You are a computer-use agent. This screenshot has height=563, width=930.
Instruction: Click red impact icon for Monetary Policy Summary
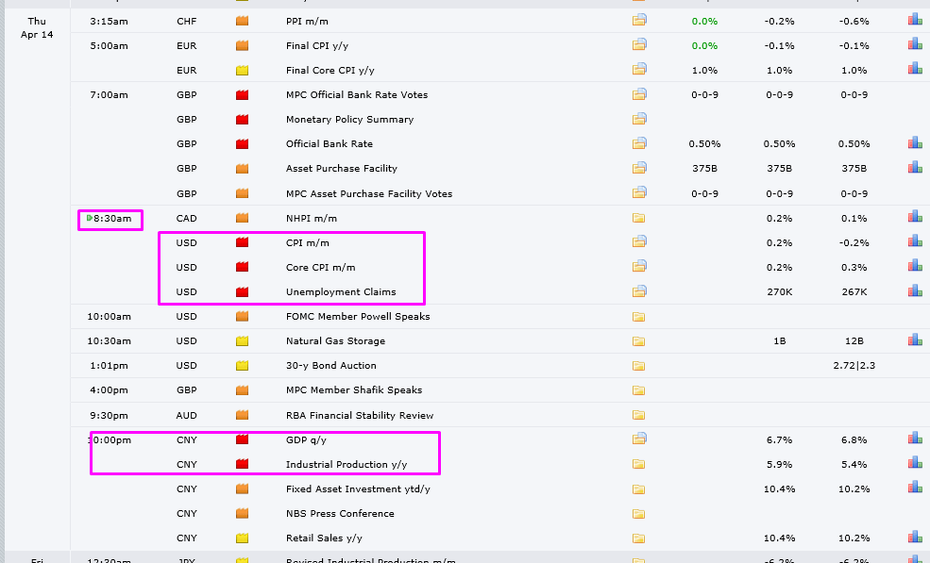pyautogui.click(x=242, y=120)
